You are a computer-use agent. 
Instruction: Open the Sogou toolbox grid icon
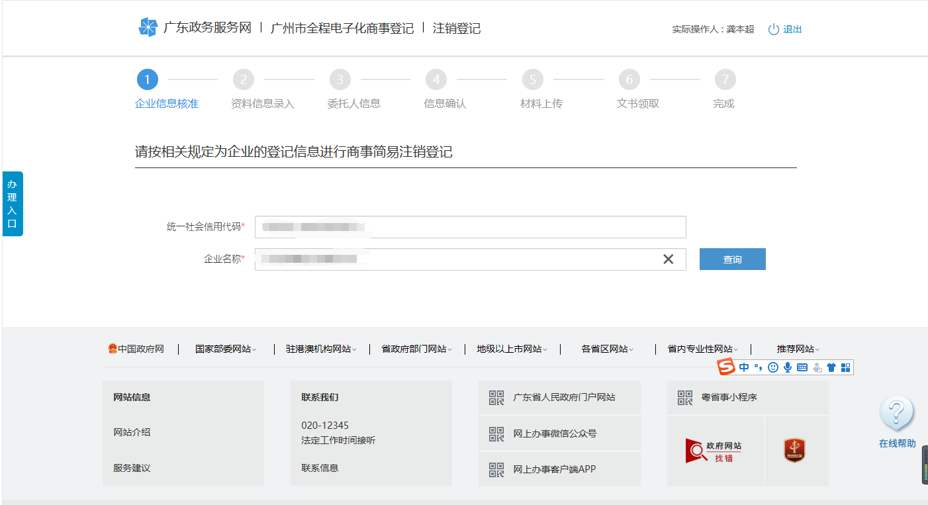845,367
